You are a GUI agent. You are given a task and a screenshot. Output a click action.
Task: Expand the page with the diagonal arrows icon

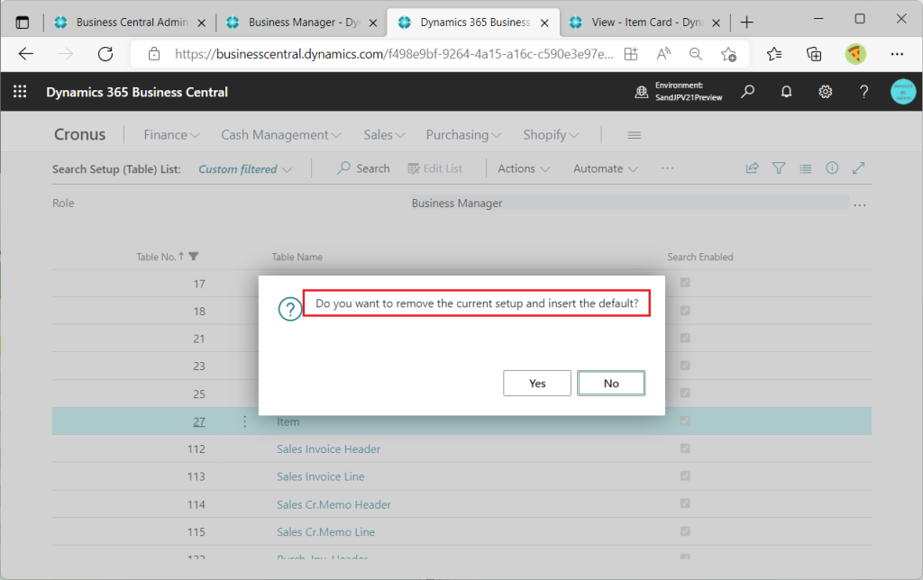point(858,168)
